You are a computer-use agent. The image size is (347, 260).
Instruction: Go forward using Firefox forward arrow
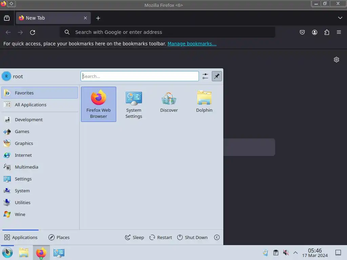pos(20,32)
